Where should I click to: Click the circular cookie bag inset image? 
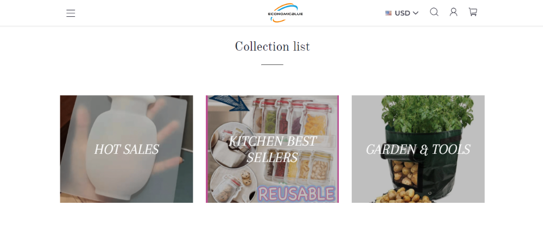233,185
